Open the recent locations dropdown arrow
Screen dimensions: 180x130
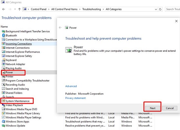pyautogui.click(x=15, y=9)
